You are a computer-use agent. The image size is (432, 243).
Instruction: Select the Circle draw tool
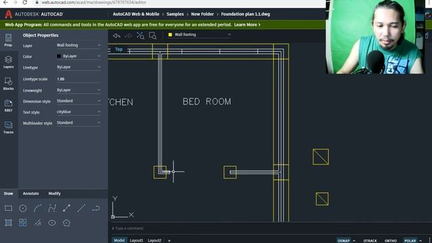pos(23,209)
